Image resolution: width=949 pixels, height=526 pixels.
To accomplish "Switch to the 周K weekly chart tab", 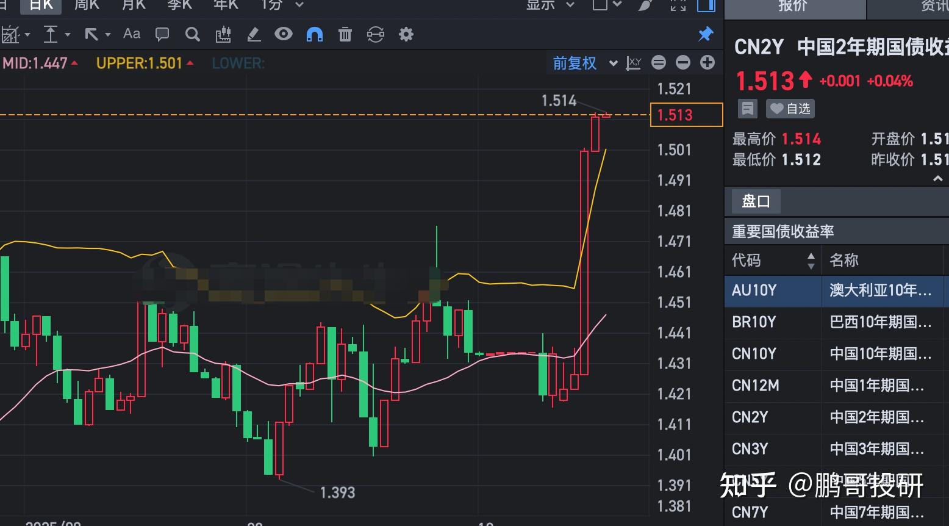I will [x=87, y=5].
